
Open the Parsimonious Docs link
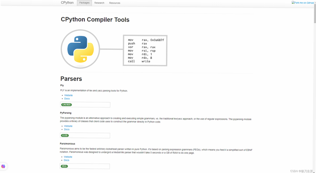click(66, 160)
